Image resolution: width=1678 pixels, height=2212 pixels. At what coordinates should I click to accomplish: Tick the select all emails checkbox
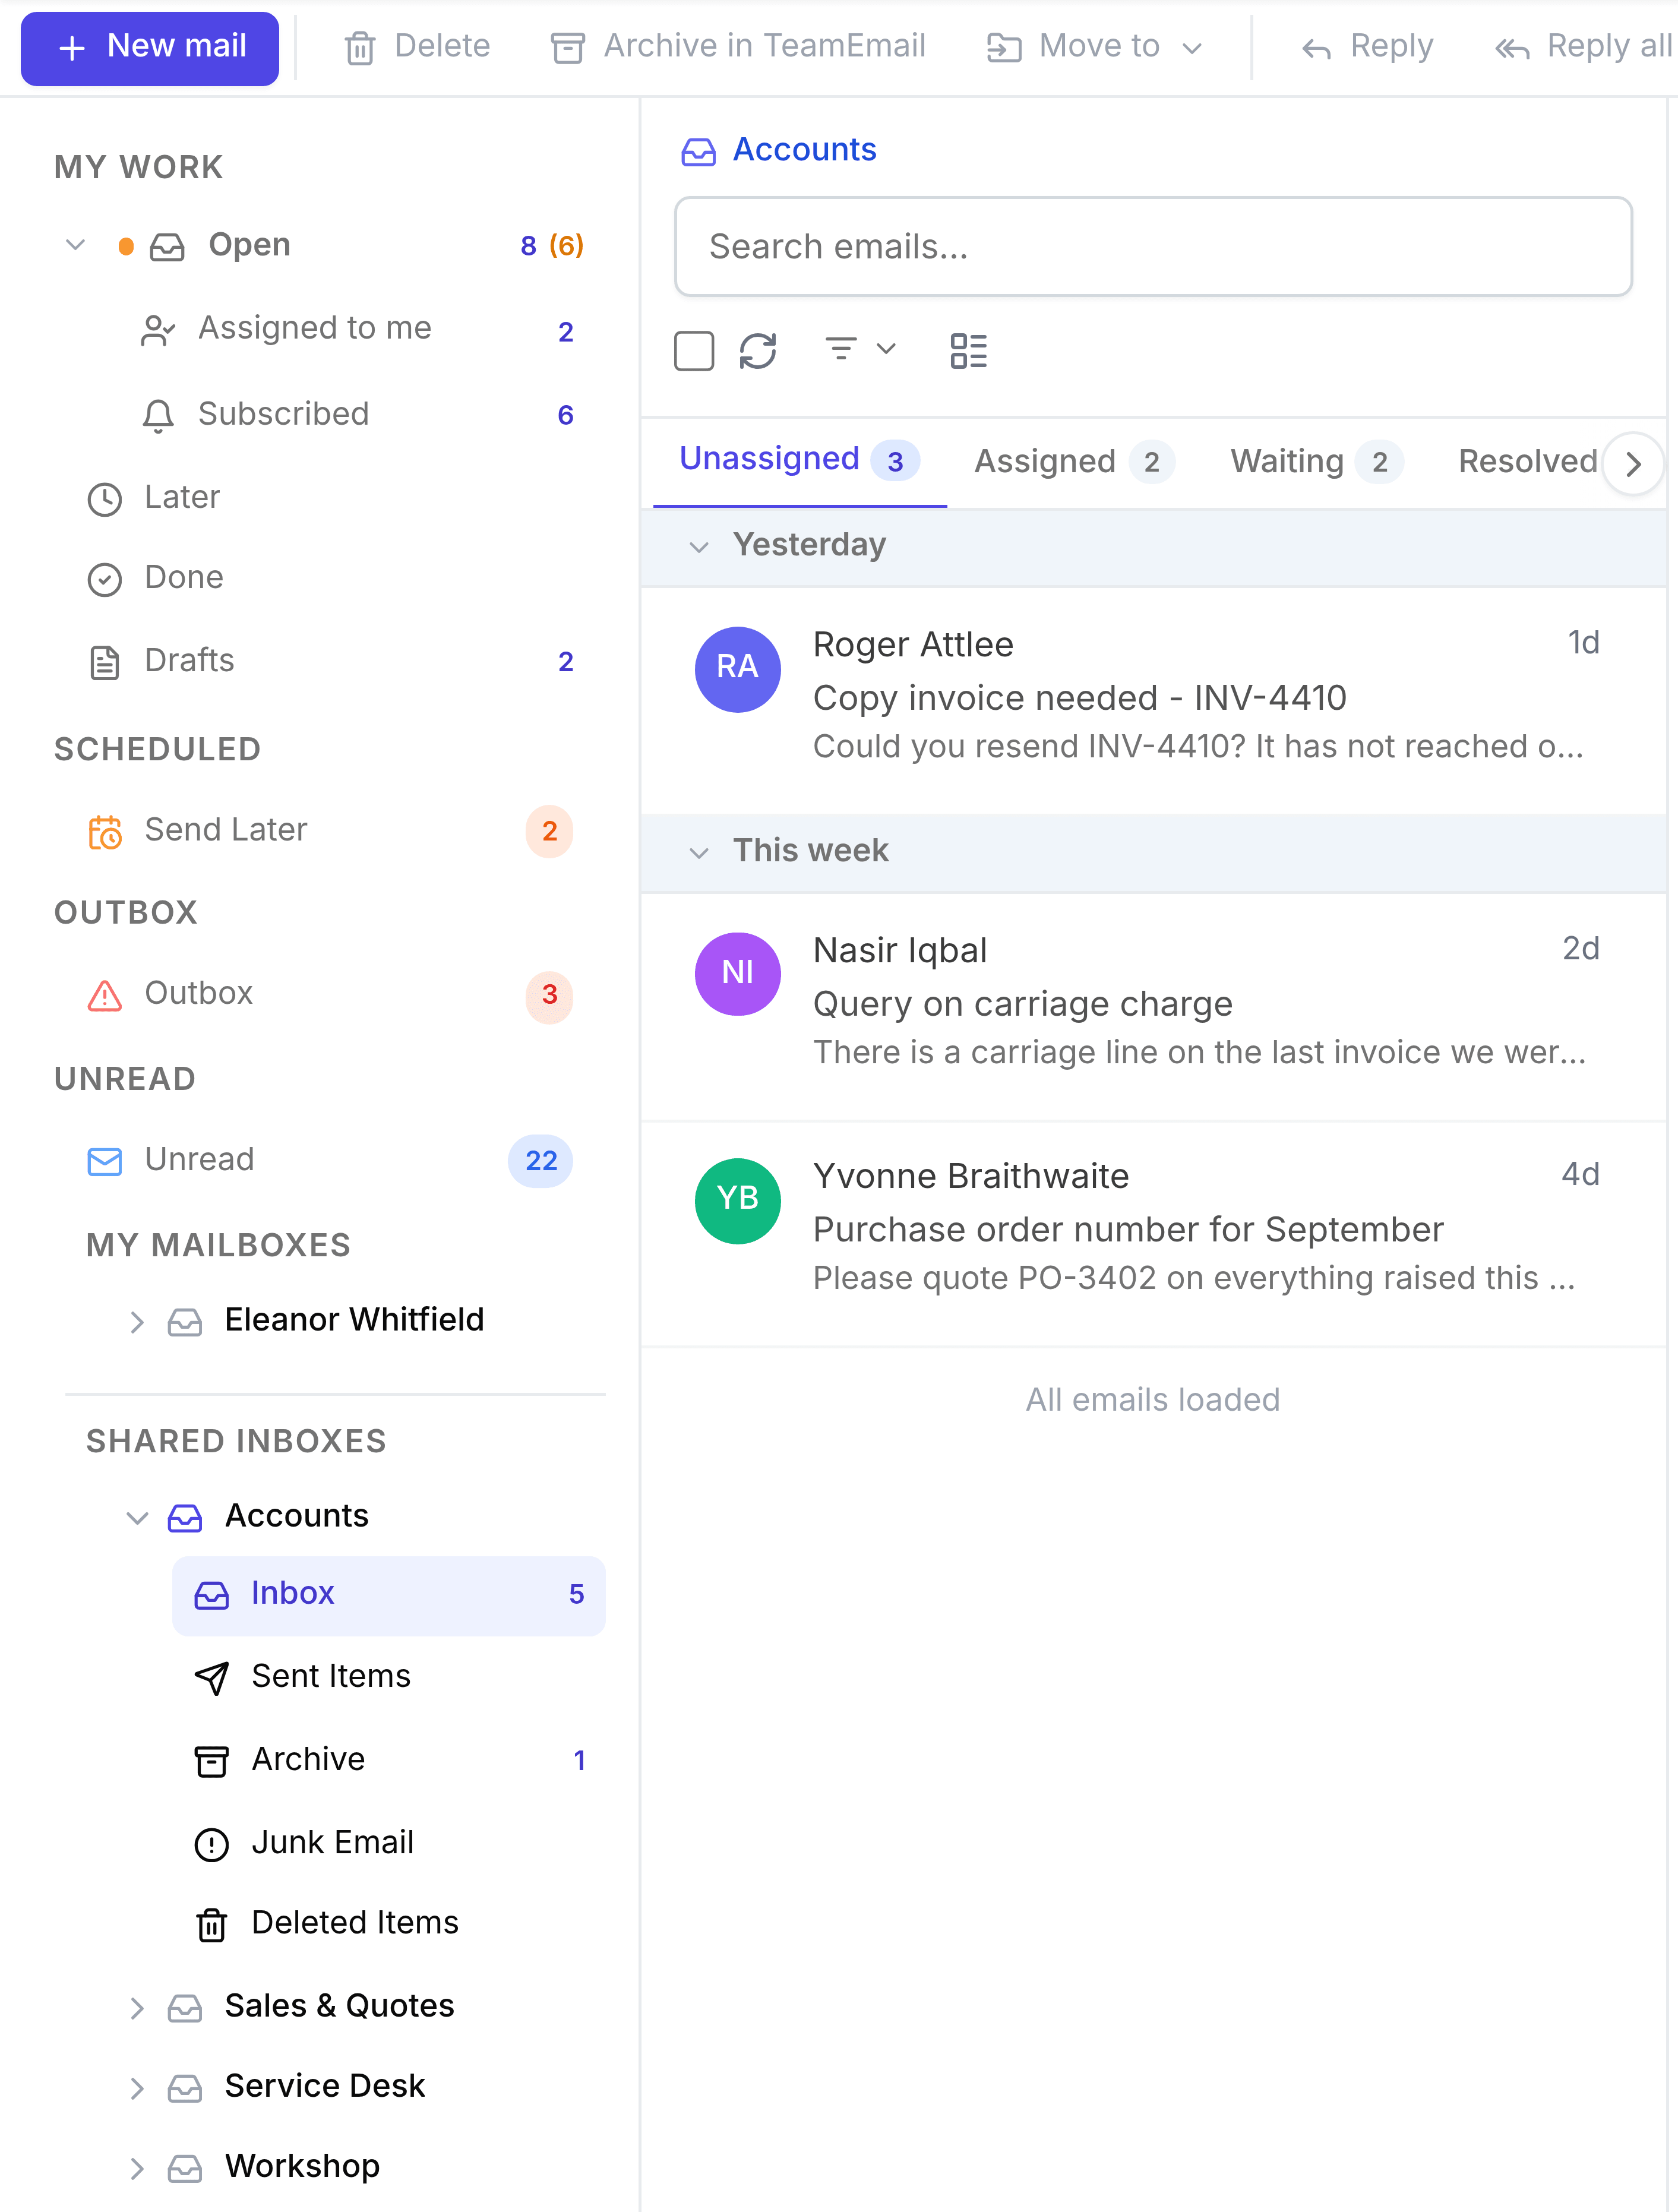point(694,351)
